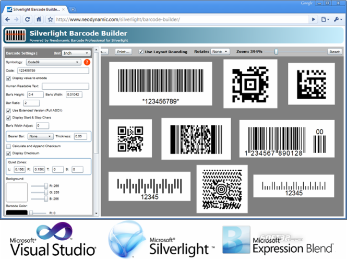The height and width of the screenshot is (260, 347).
Task: Click the Quiet Zones L field
Action: [20, 170]
